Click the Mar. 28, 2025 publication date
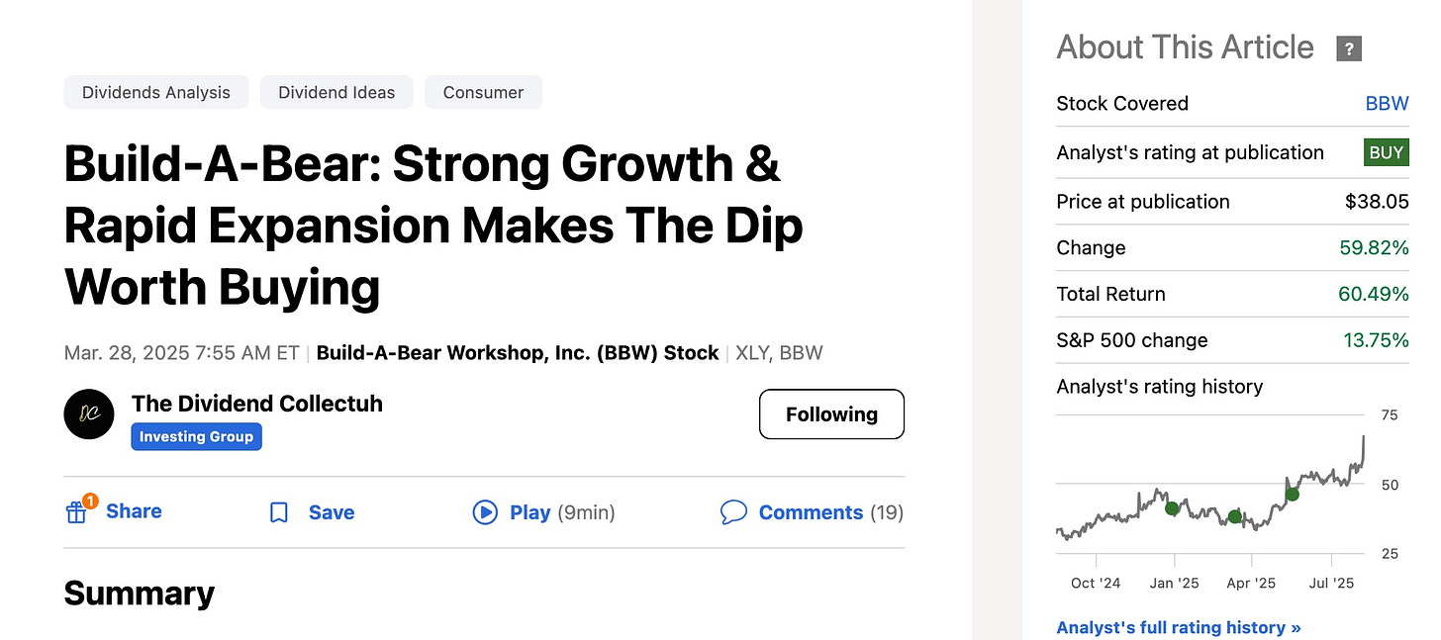Image resolution: width=1441 pixels, height=640 pixels. [182, 353]
